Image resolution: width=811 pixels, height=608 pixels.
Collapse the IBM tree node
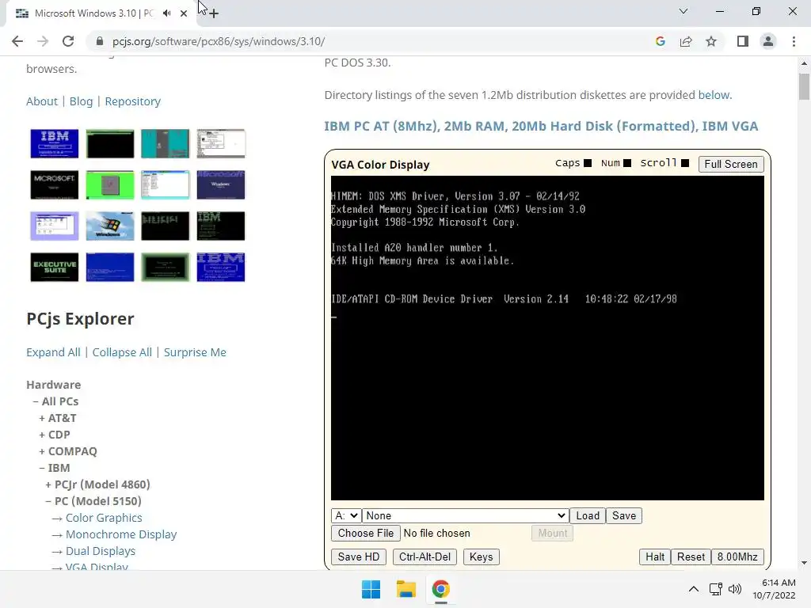pyautogui.click(x=55, y=467)
